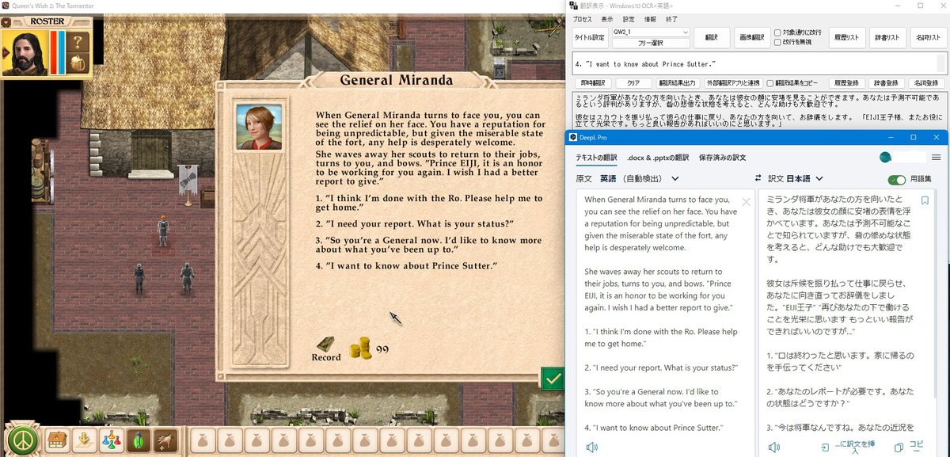Select the green potion jar icon
Image resolution: width=950 pixels, height=457 pixels.
(x=139, y=440)
